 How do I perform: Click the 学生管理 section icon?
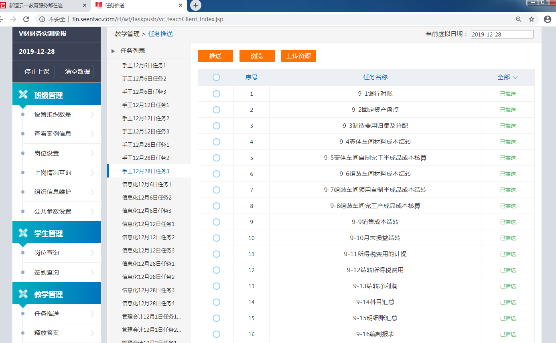(x=23, y=232)
